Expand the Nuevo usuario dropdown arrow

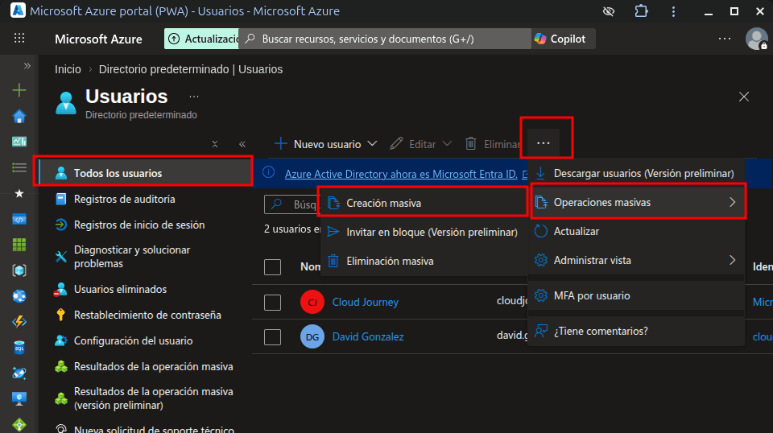pyautogui.click(x=372, y=144)
